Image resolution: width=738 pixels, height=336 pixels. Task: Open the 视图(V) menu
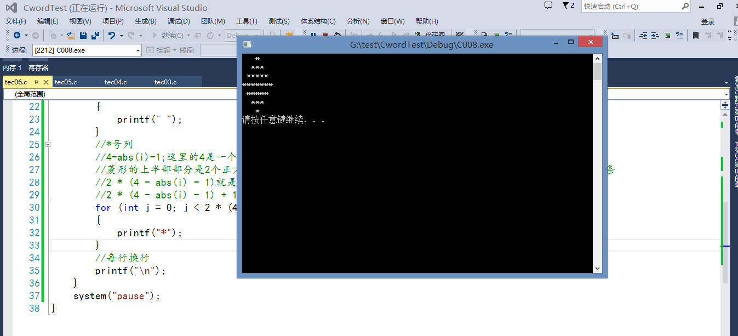pos(81,21)
